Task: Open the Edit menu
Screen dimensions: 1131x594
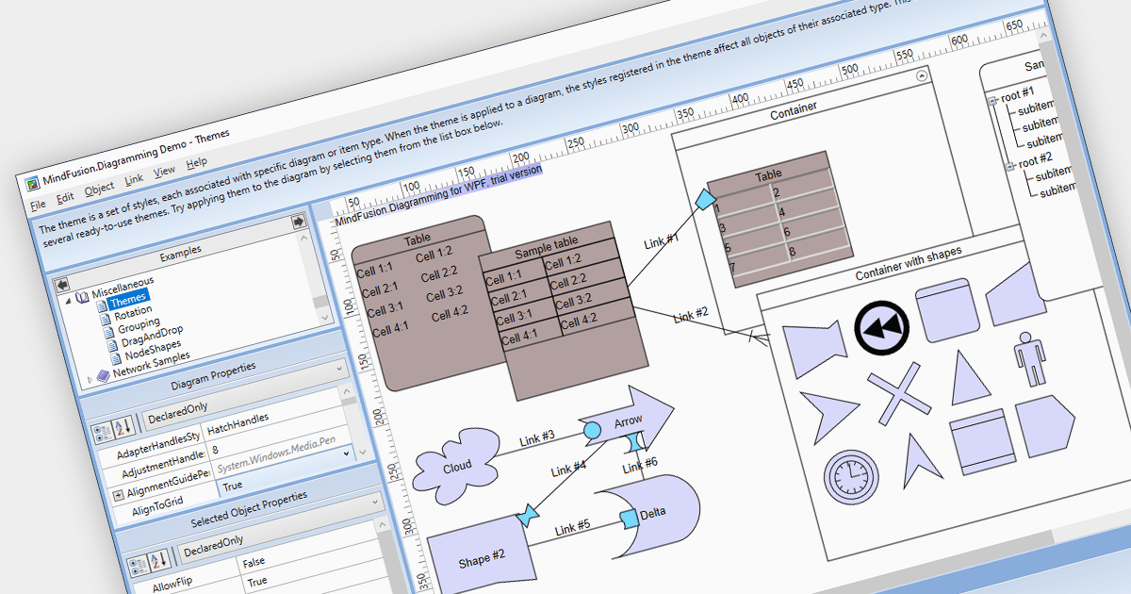Action: tap(65, 198)
